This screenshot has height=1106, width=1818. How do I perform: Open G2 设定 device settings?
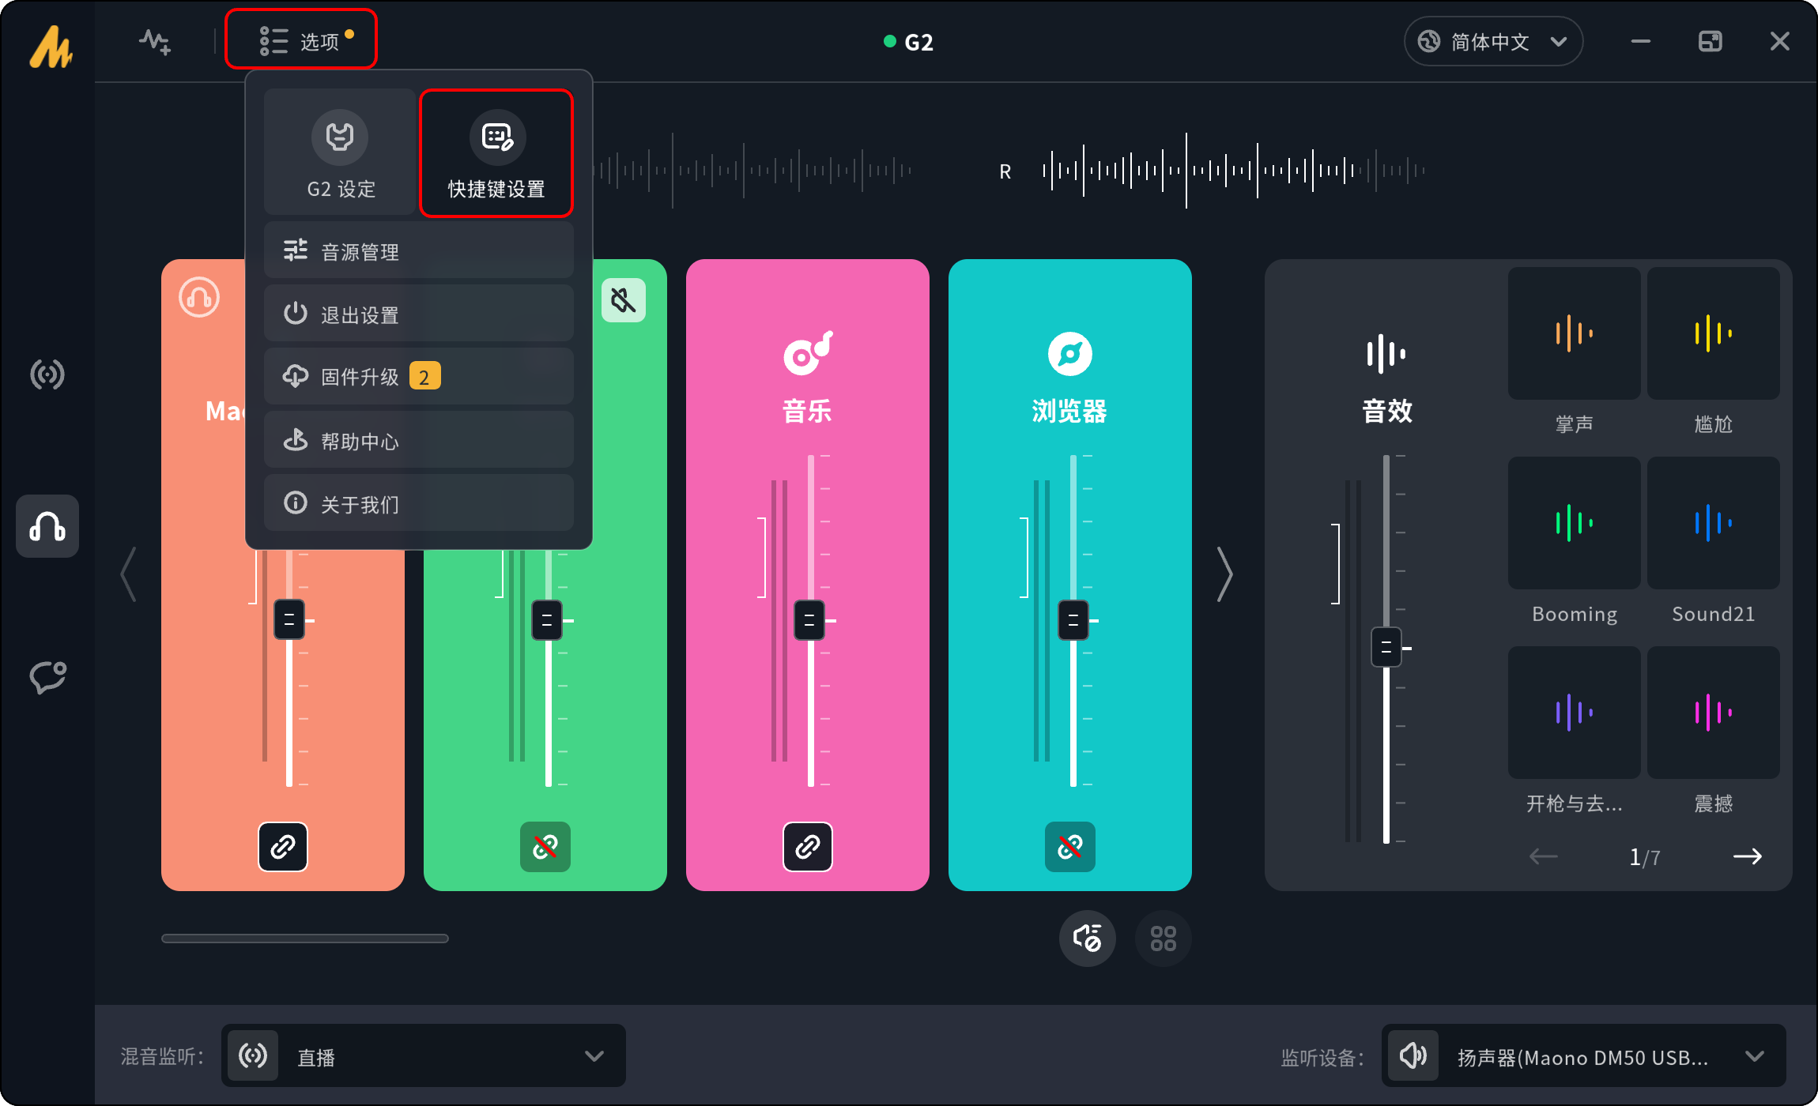click(340, 152)
